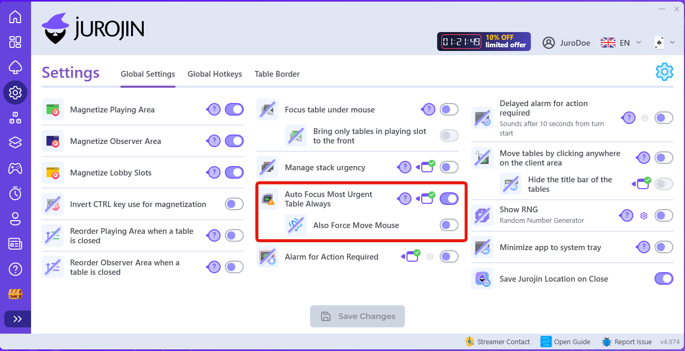Click help icon for Focus table under mouse
685x351 pixels.
(429, 109)
